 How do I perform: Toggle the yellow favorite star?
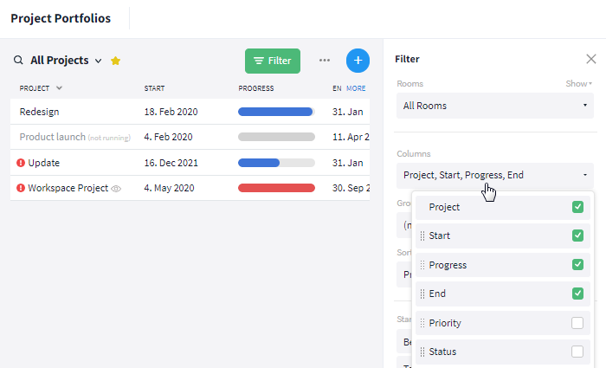(x=115, y=61)
